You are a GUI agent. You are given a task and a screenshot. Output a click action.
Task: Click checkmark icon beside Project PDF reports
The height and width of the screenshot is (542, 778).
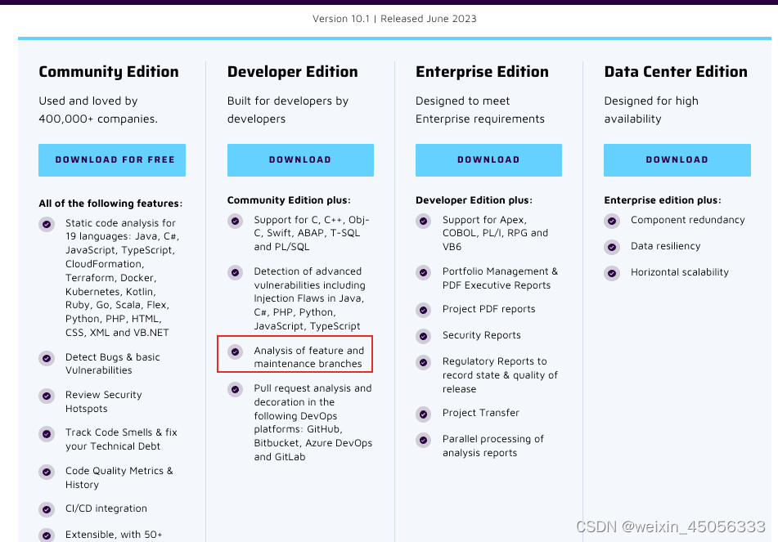(x=423, y=310)
